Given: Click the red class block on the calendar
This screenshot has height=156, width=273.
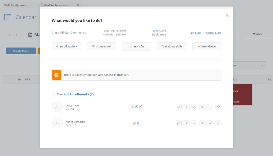Looking at the screenshot, I should point(243,95).
